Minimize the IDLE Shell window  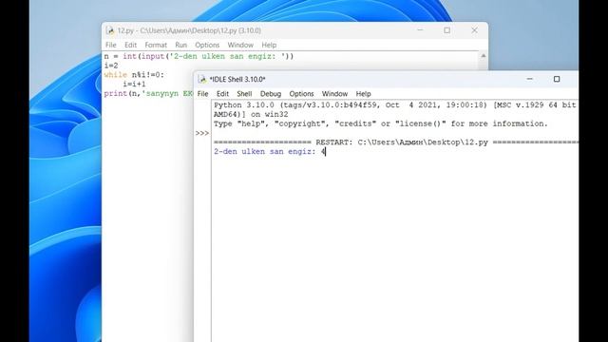point(529,79)
